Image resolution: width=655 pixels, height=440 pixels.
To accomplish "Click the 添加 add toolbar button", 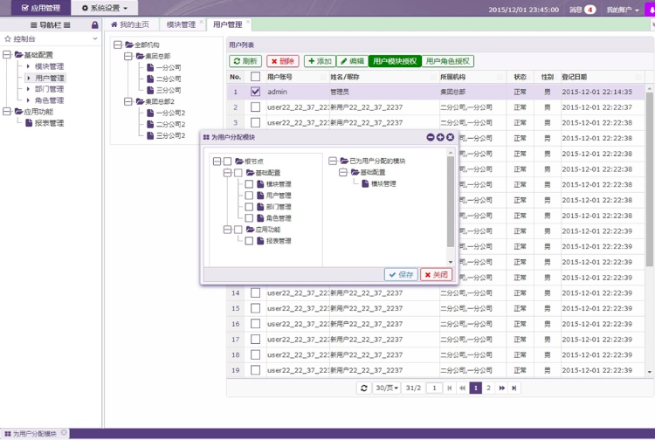I will point(320,61).
